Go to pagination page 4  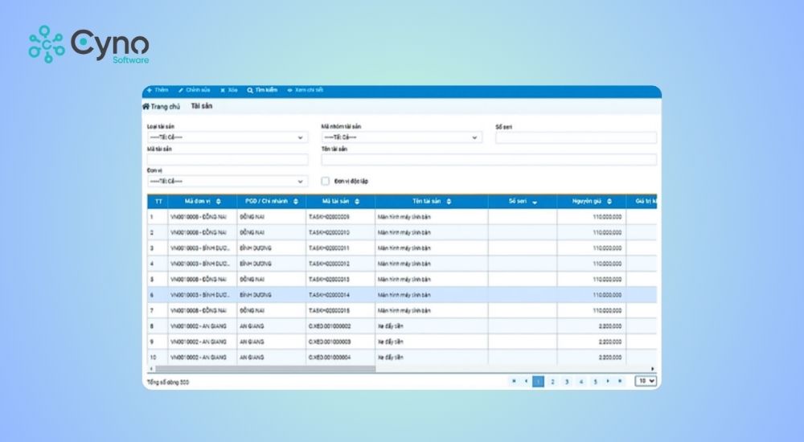[x=581, y=382]
